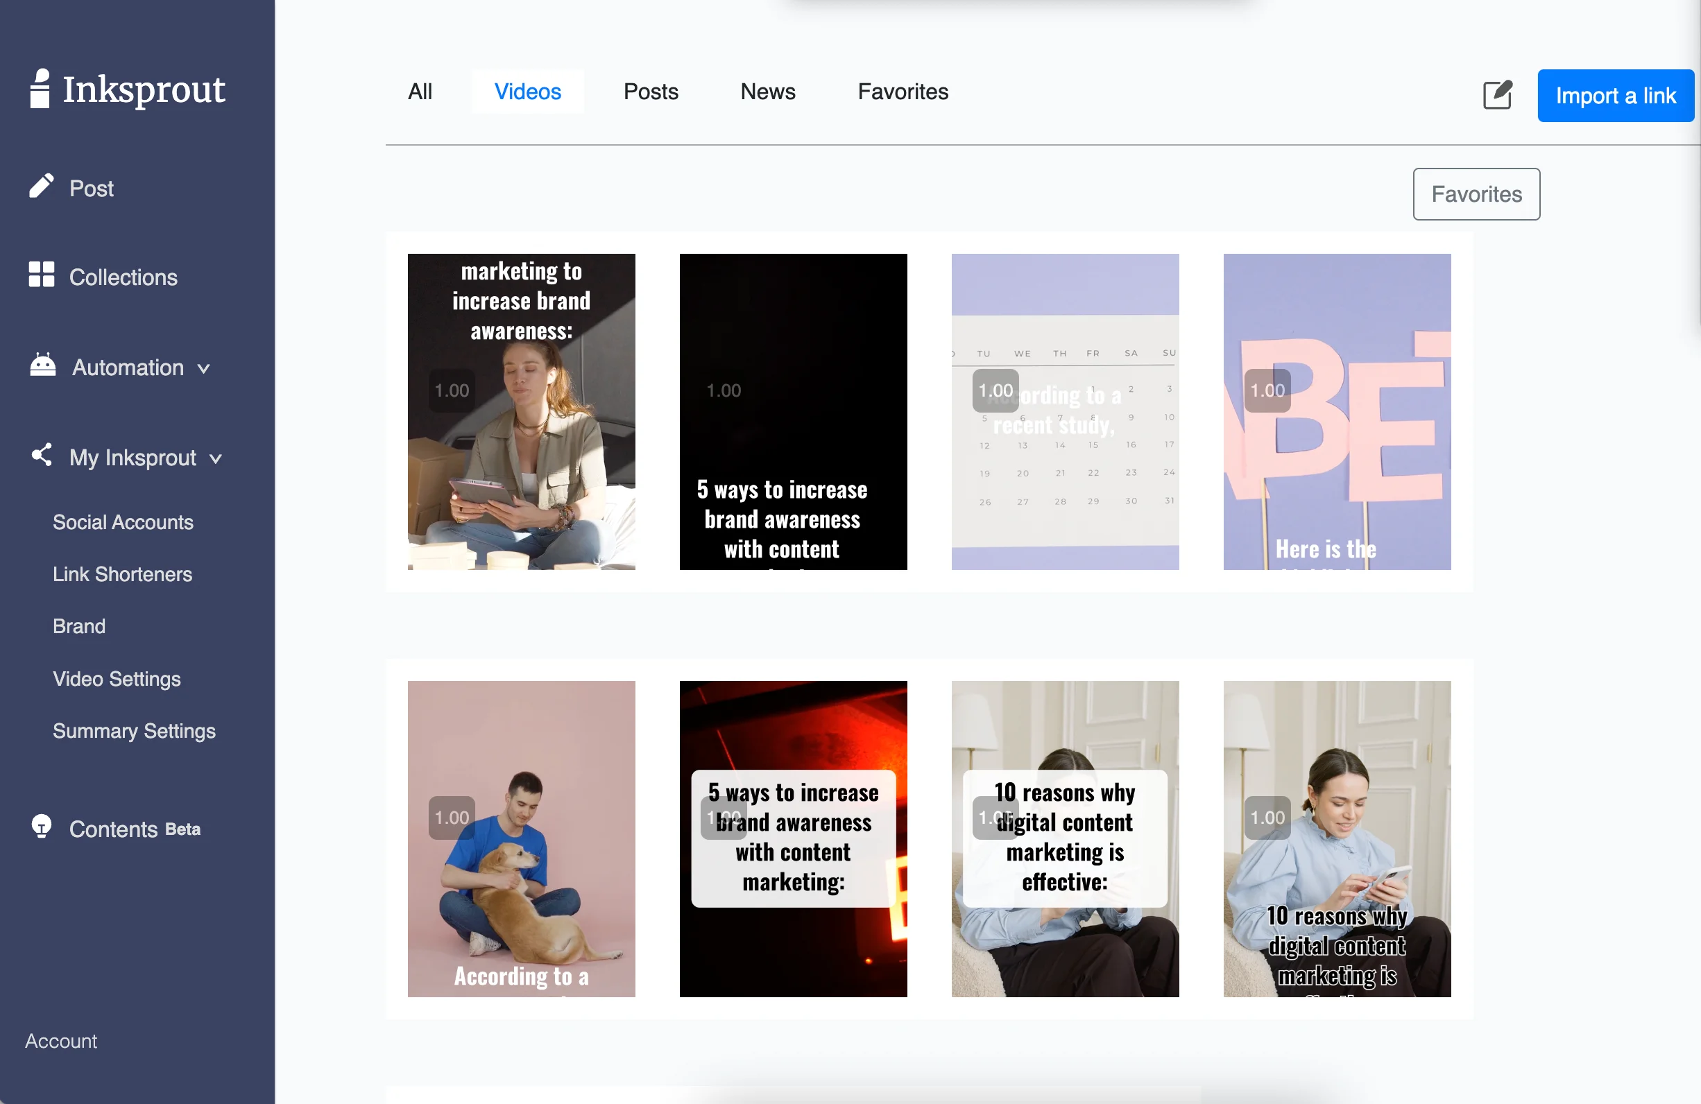Open the Account link
The height and width of the screenshot is (1104, 1701).
click(x=61, y=1041)
